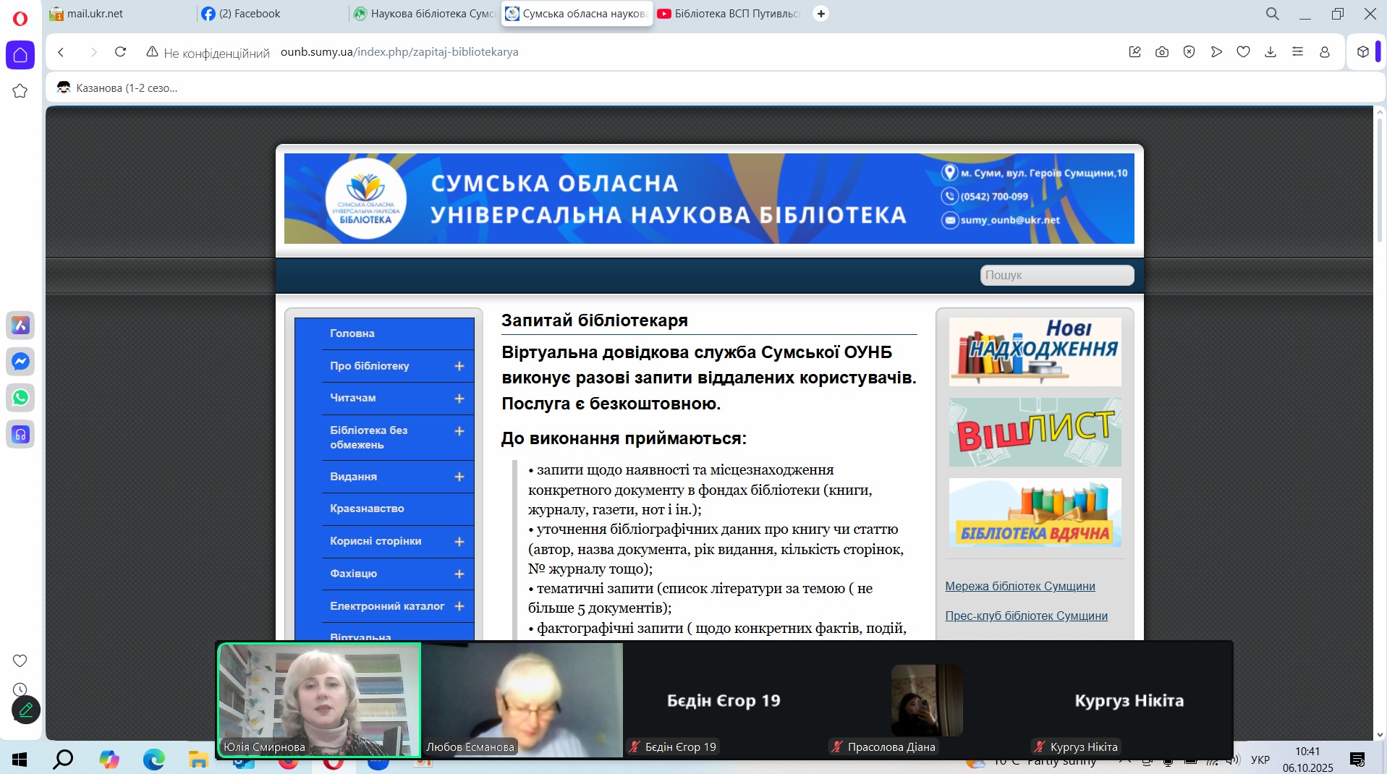Expand the "Видання" menu section
This screenshot has height=774, width=1387.
coord(459,477)
